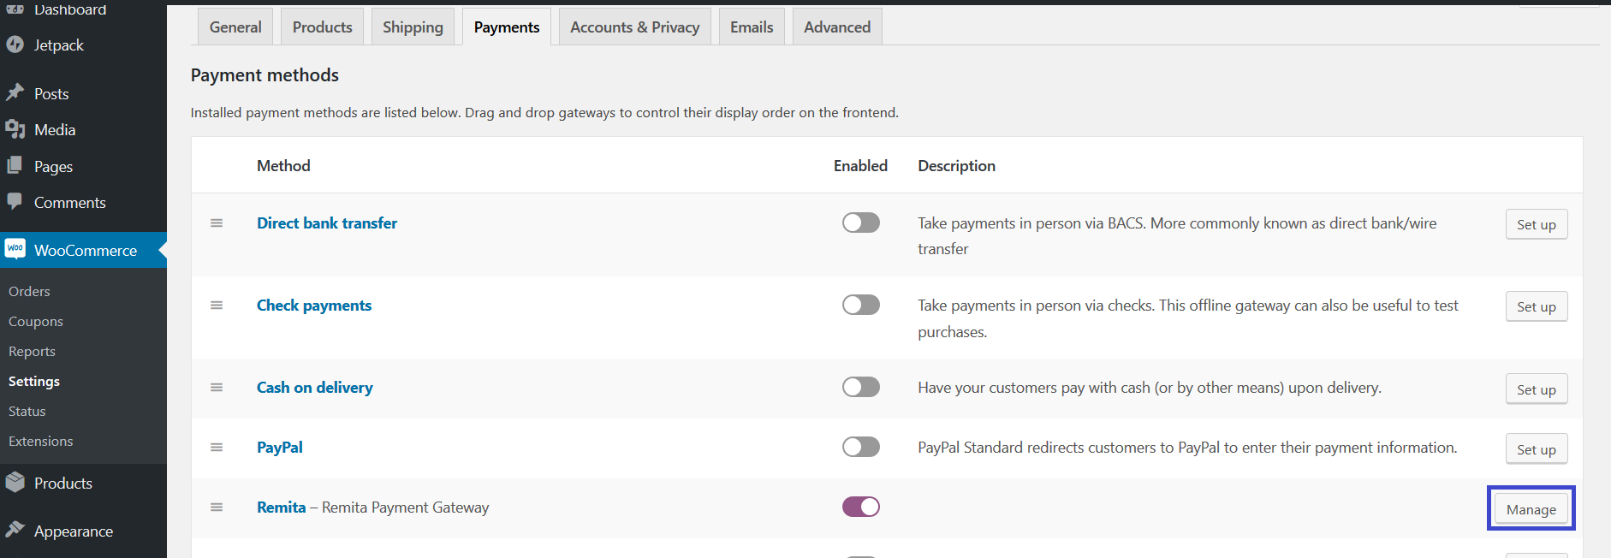Open the Orders submenu item

point(29,291)
